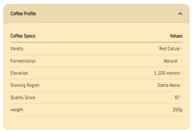The height and width of the screenshot is (132, 192).
Task: Click the trailing dash after Red Catuai
Action: point(181,49)
